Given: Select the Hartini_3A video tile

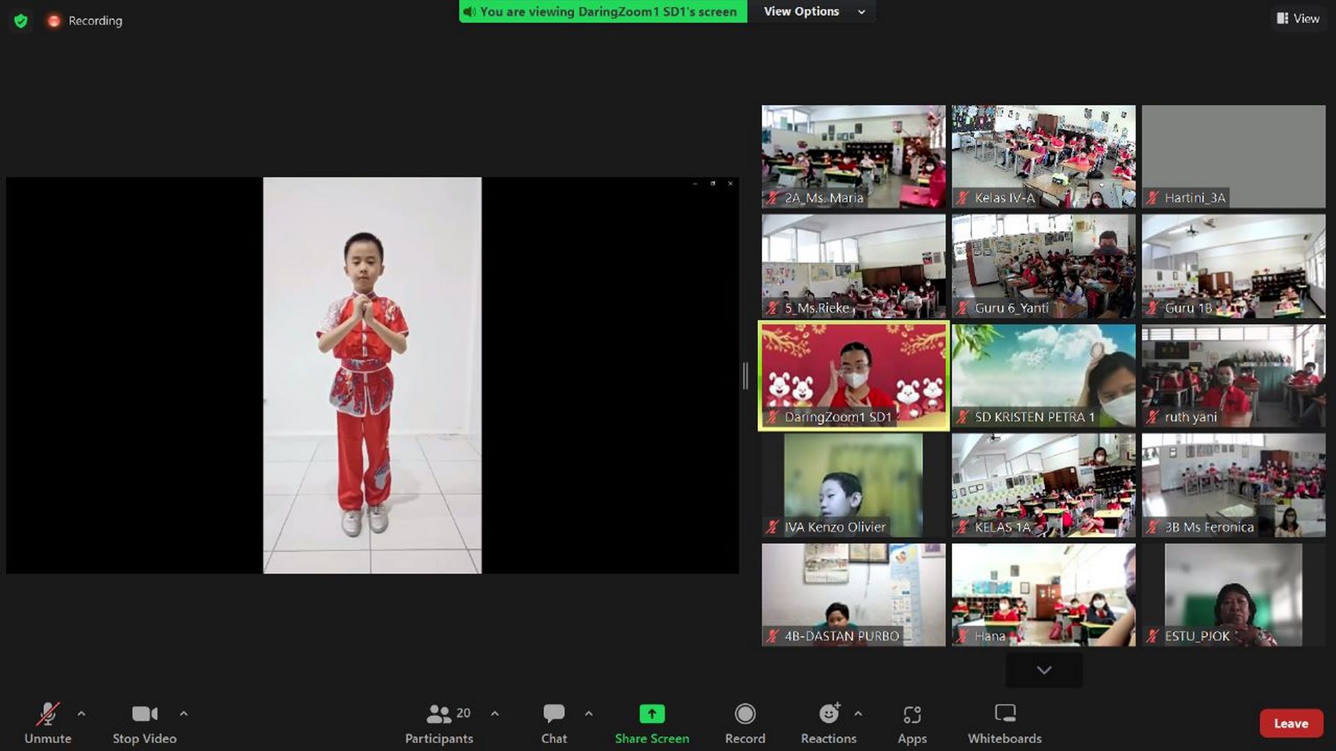Looking at the screenshot, I should (1233, 156).
